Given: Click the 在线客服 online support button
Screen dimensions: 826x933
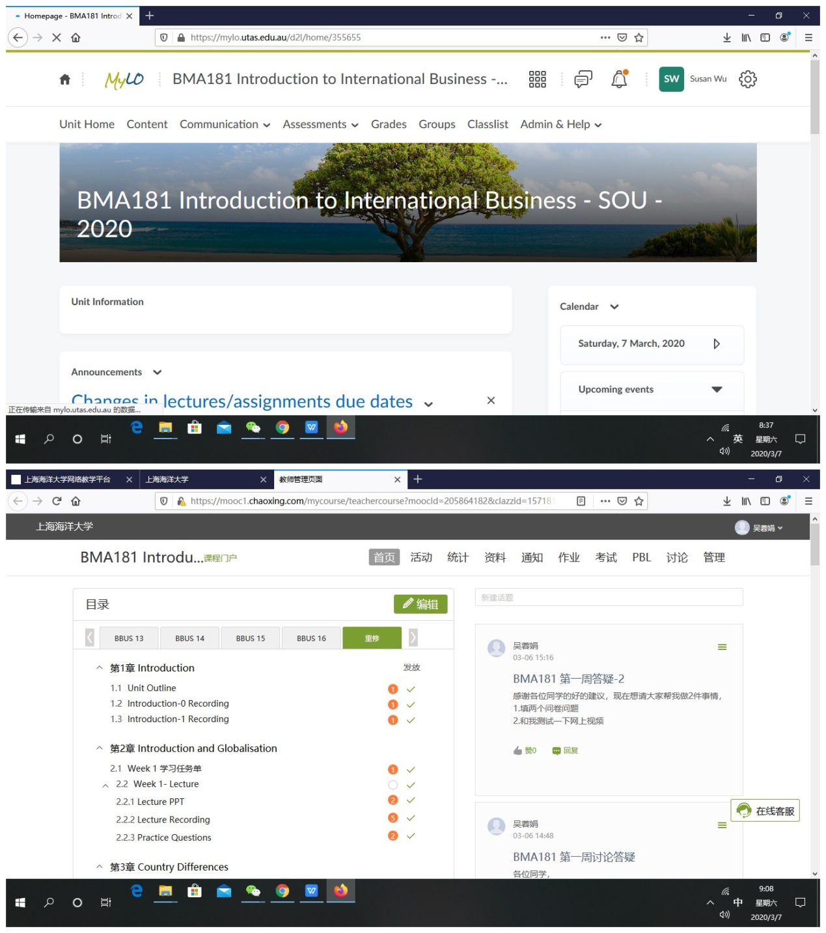Looking at the screenshot, I should pos(765,811).
